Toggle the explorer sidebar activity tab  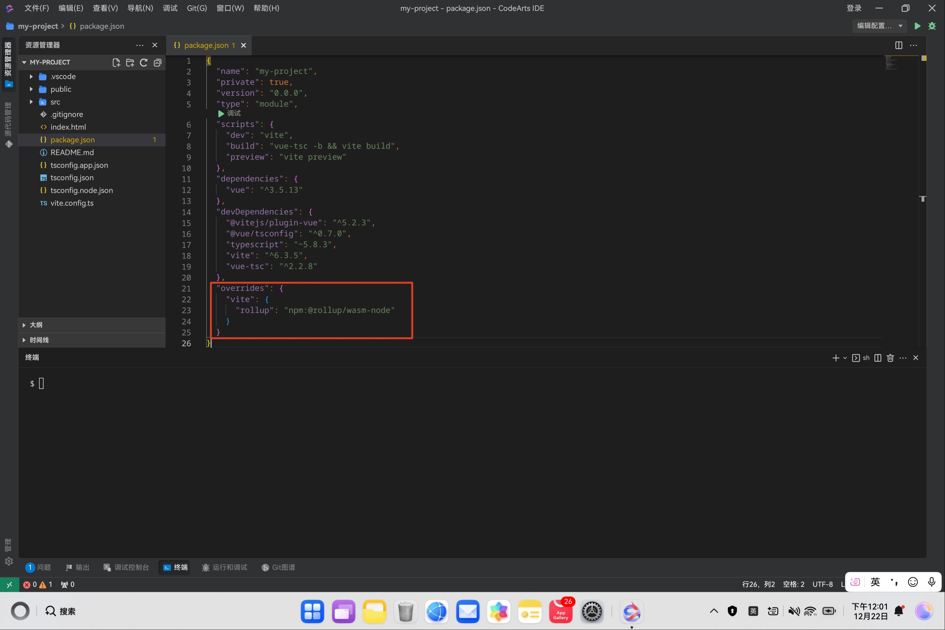pos(8,64)
